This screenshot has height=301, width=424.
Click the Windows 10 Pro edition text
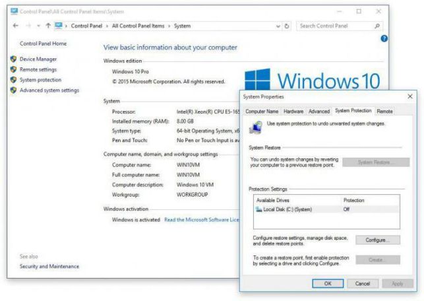pos(131,72)
